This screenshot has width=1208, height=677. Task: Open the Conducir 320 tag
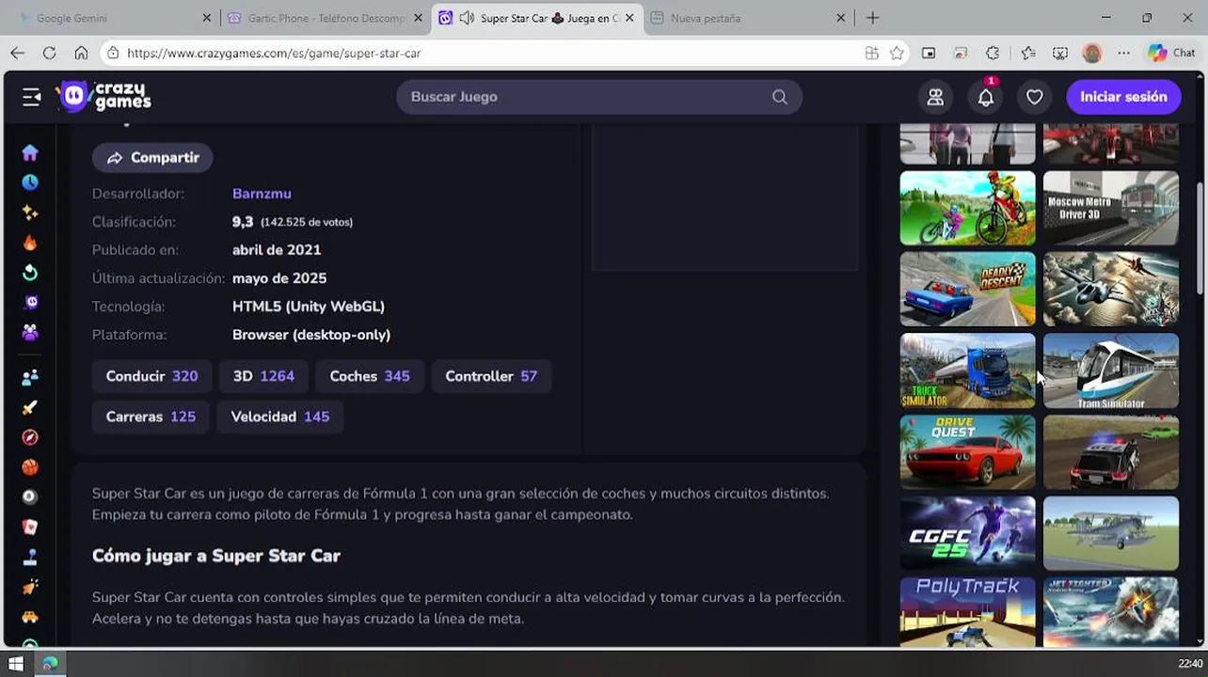[151, 376]
